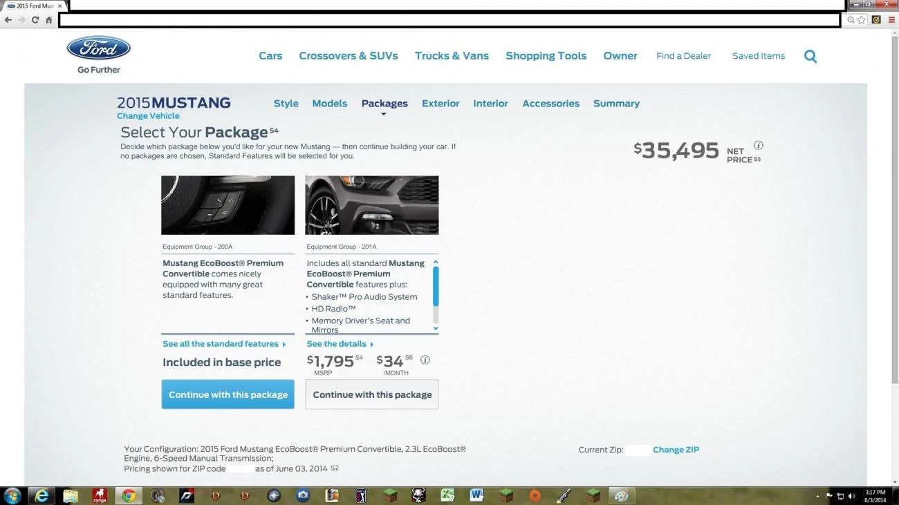Click the volume icon in the system tray
This screenshot has height=505, width=899.
851,496
